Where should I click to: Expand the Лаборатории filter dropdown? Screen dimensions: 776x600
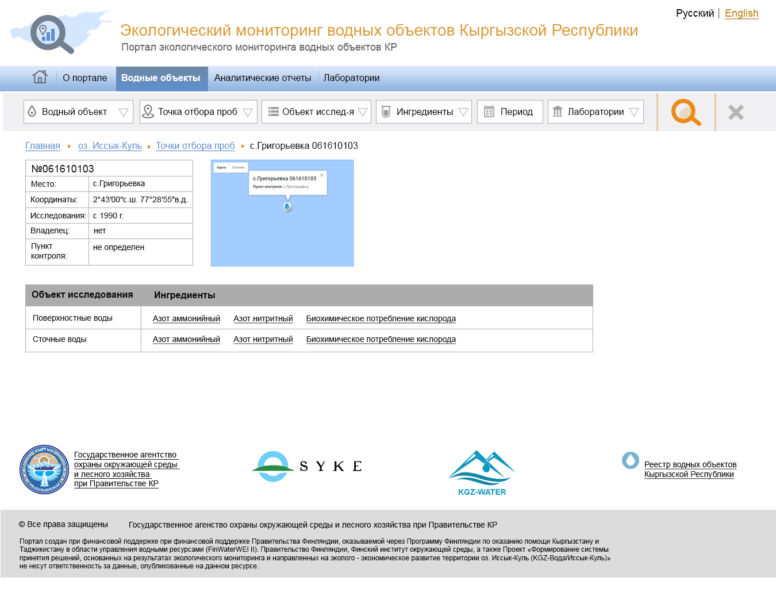[x=596, y=111]
